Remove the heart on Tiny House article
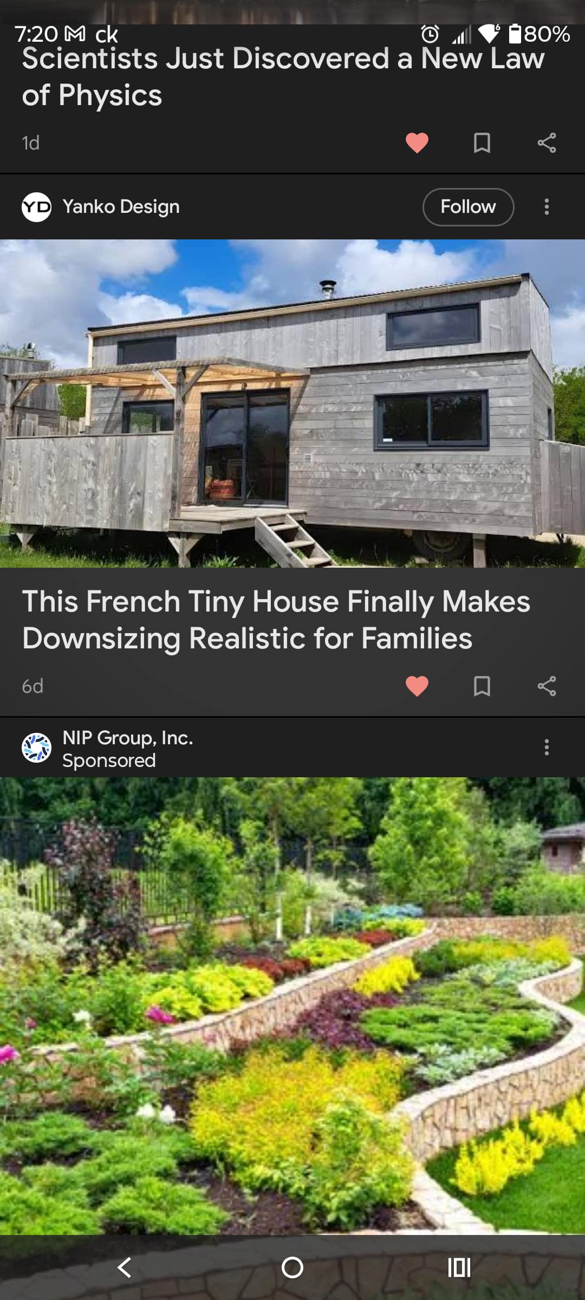Image resolution: width=585 pixels, height=1300 pixels. click(x=417, y=686)
